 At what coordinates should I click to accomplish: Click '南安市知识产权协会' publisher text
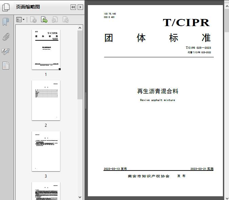(x=149, y=176)
